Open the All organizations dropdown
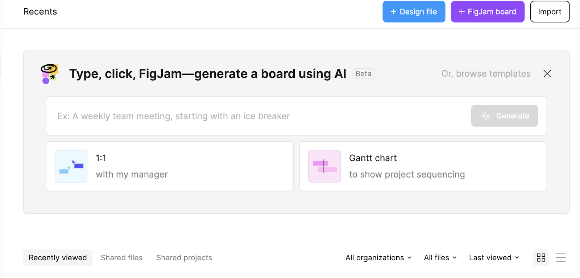580x278 pixels. tap(378, 257)
